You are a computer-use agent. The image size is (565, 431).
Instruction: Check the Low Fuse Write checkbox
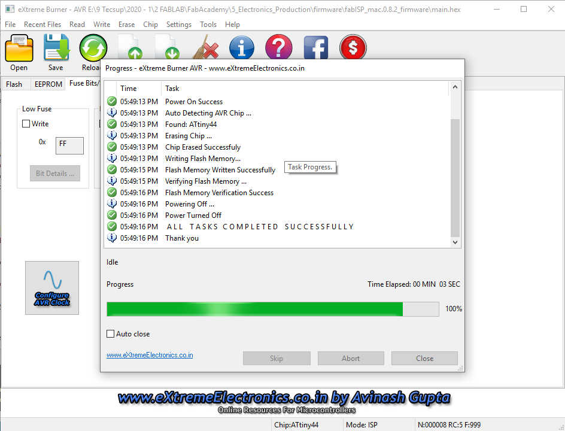click(x=26, y=123)
